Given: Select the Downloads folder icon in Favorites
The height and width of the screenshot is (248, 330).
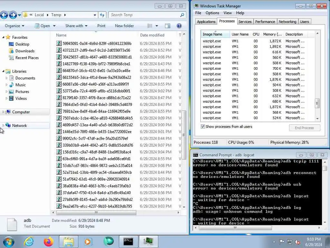Looking at the screenshot, I should [x=11, y=51].
